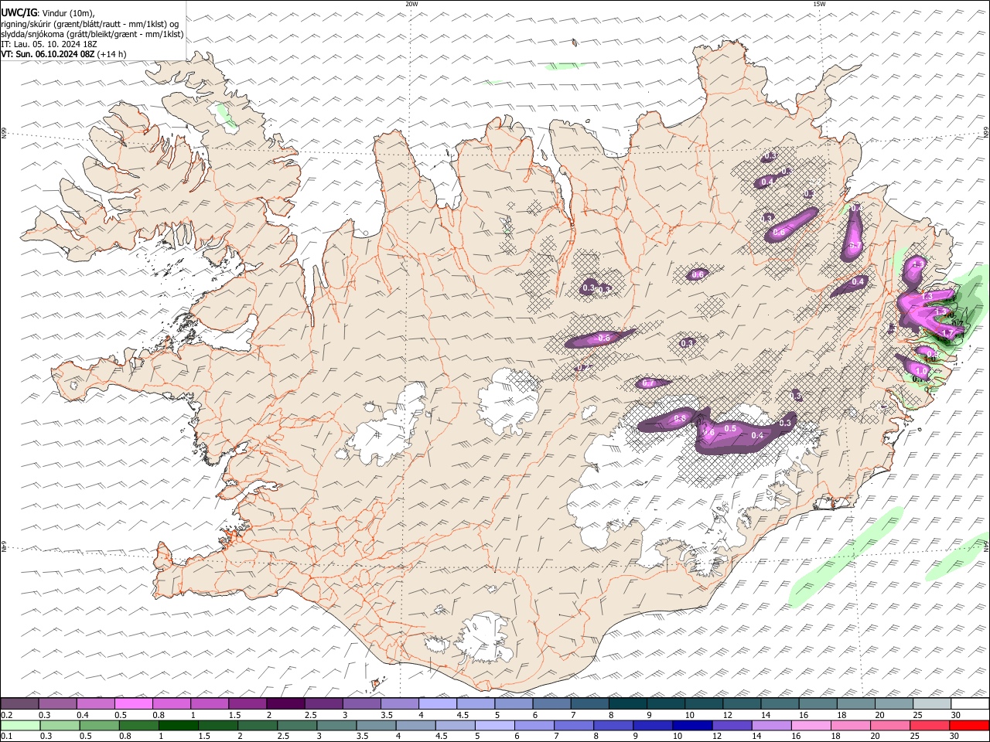Select the darkest purple swatch starting at 2
The width and height of the screenshot is (990, 742).
click(x=285, y=704)
